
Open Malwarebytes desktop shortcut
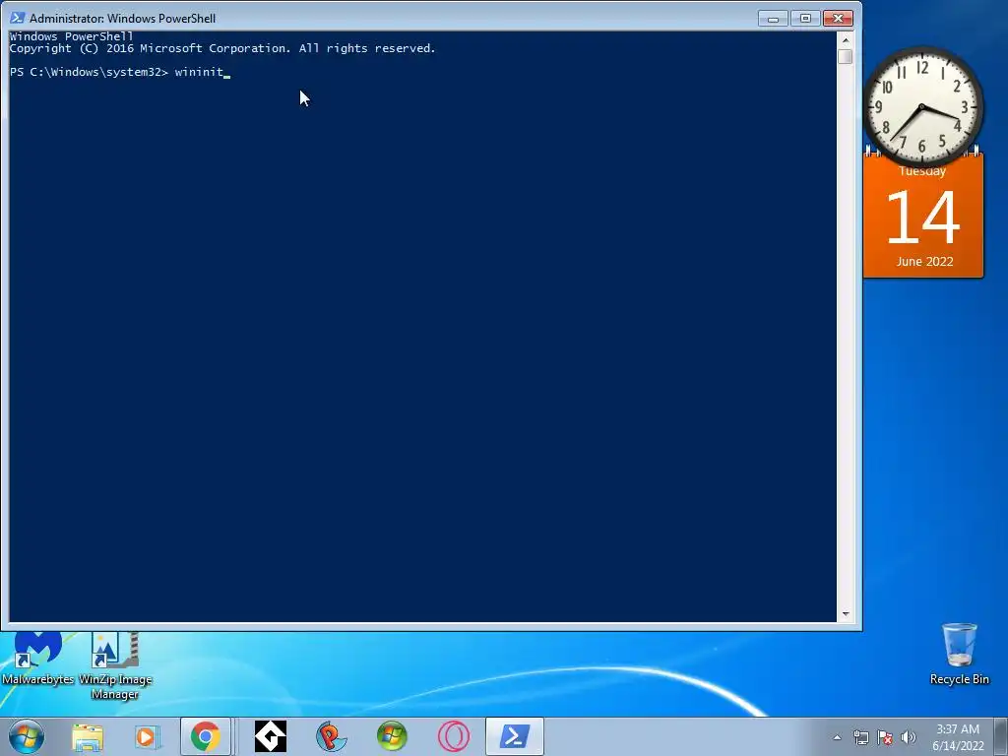click(x=37, y=659)
